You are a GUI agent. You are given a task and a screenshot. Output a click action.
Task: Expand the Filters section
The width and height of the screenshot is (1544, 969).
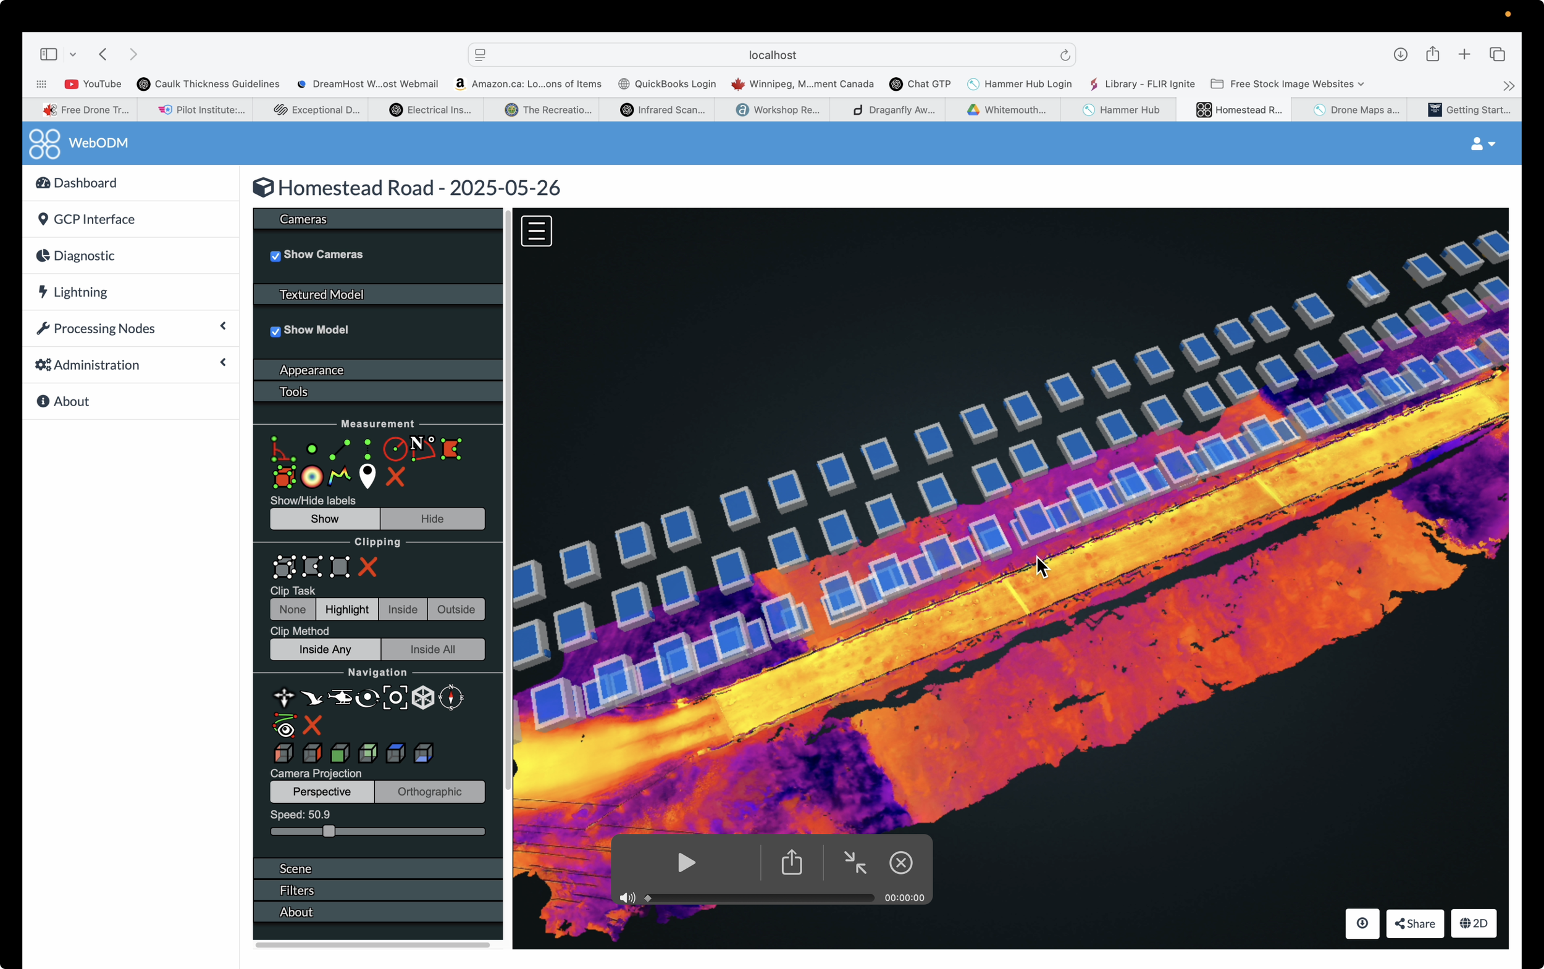pos(379,890)
